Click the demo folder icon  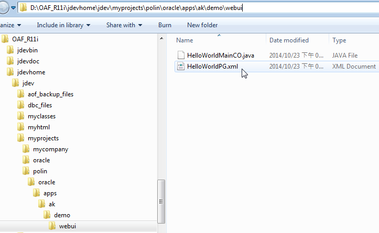pos(47,215)
